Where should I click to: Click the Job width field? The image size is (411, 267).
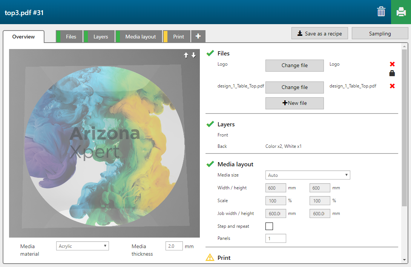point(276,213)
